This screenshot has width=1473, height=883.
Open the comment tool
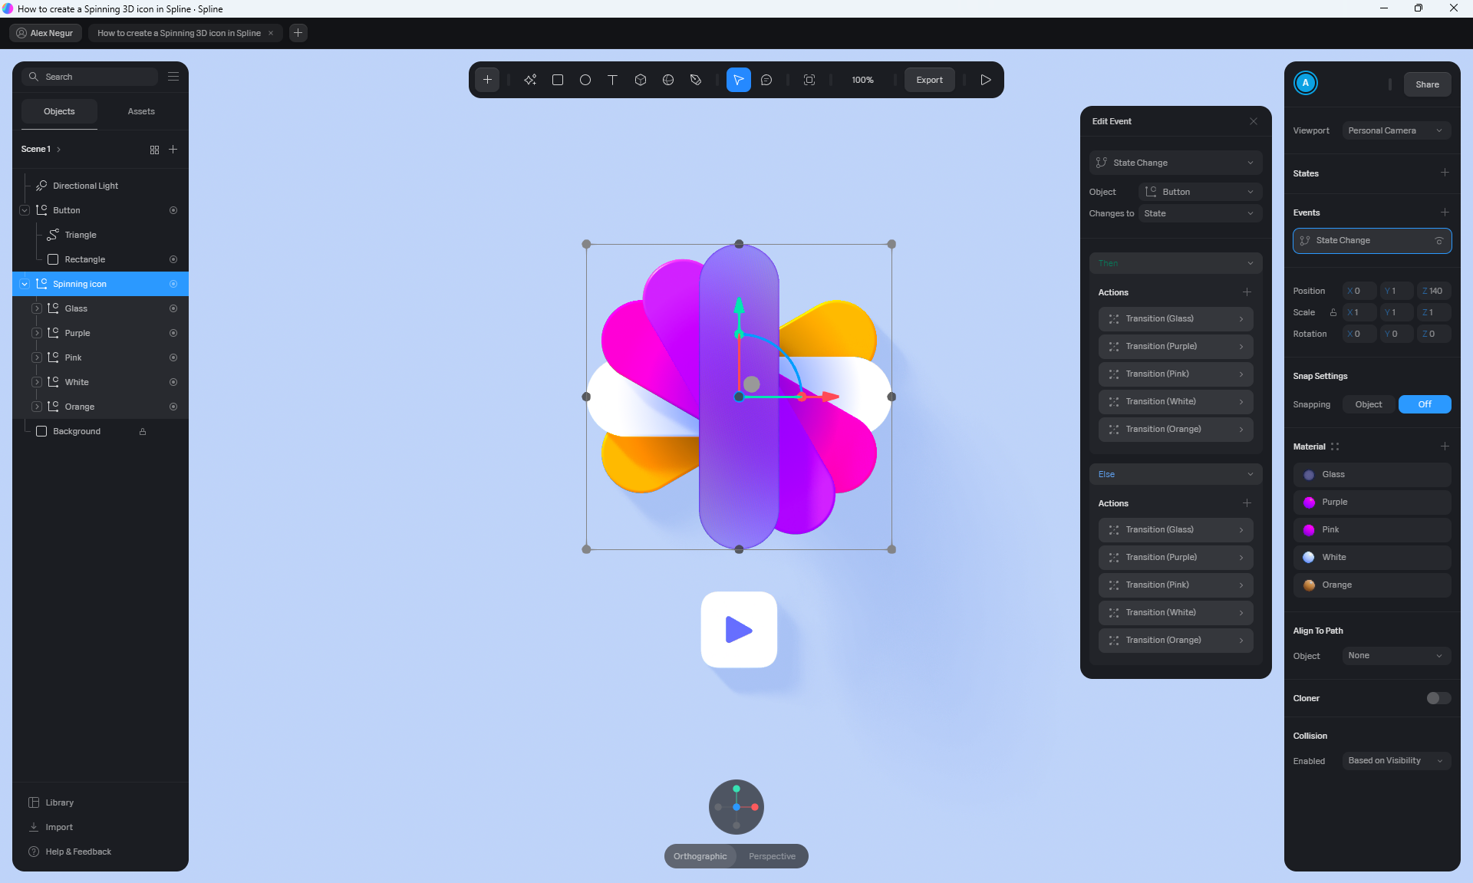(766, 80)
